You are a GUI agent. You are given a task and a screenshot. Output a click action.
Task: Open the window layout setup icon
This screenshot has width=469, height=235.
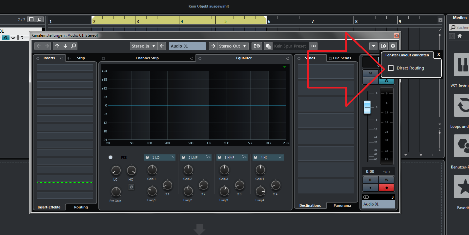383,46
